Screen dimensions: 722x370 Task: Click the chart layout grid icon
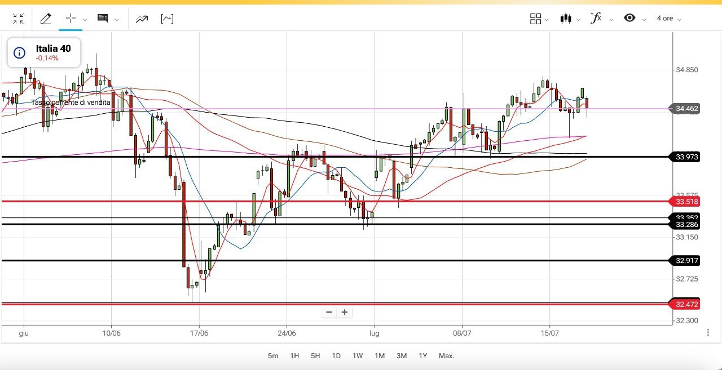pyautogui.click(x=535, y=19)
